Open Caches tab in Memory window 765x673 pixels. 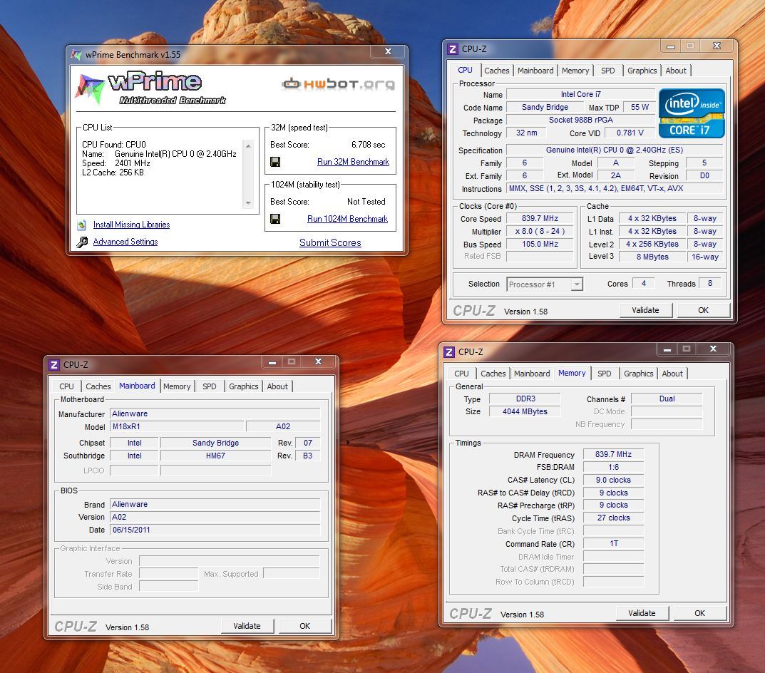[x=493, y=374]
